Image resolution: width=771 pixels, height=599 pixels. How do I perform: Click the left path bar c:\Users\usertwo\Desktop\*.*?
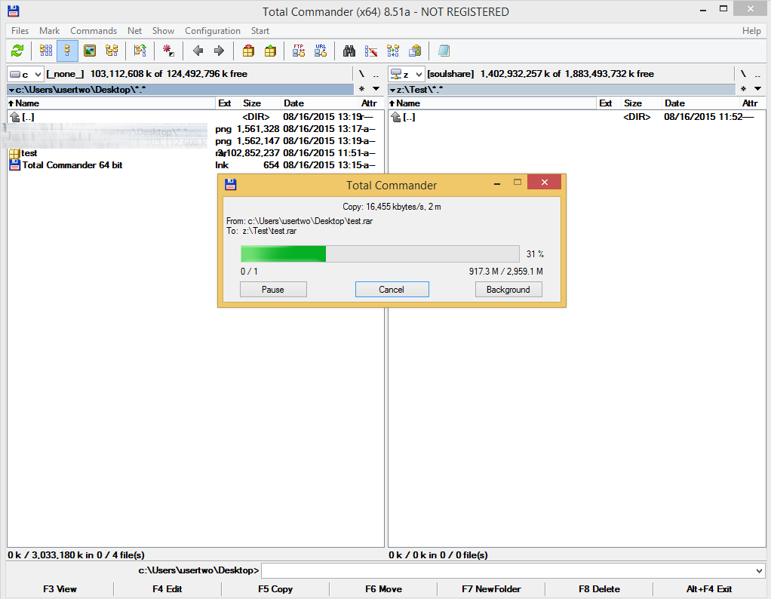180,90
